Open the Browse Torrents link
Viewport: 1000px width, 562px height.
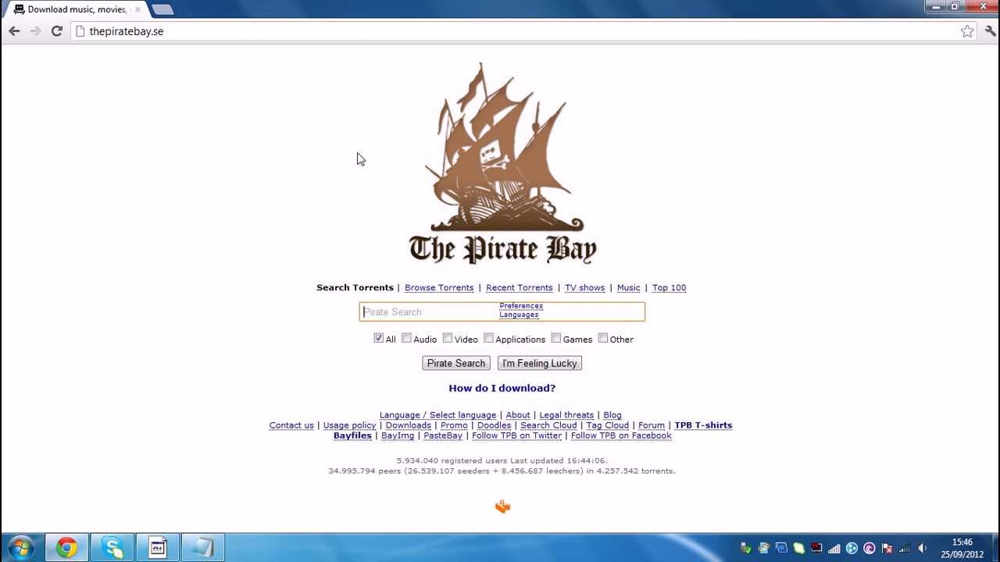tap(439, 288)
